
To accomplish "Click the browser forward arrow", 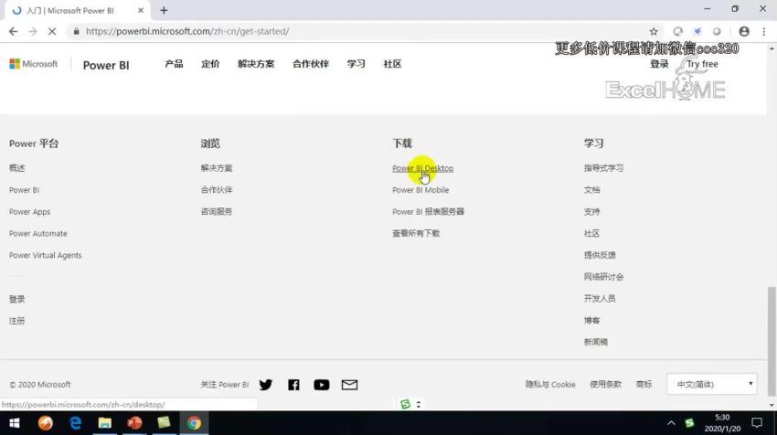I will click(x=33, y=31).
